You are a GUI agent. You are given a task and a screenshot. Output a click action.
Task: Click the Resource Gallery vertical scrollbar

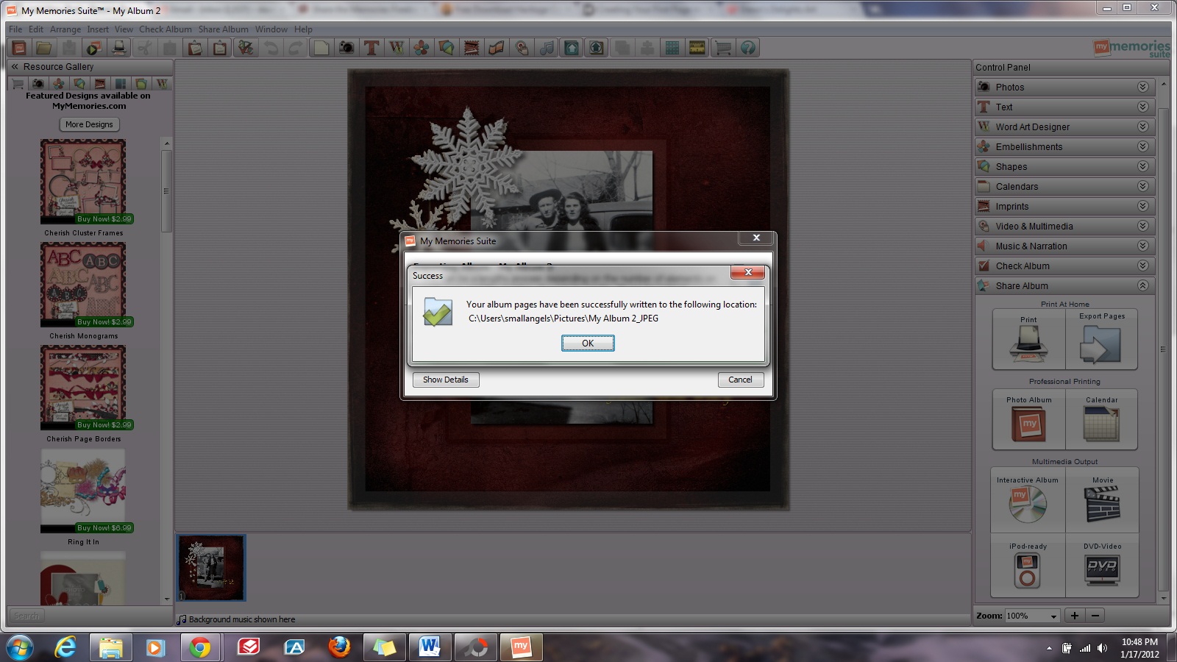pos(167,191)
